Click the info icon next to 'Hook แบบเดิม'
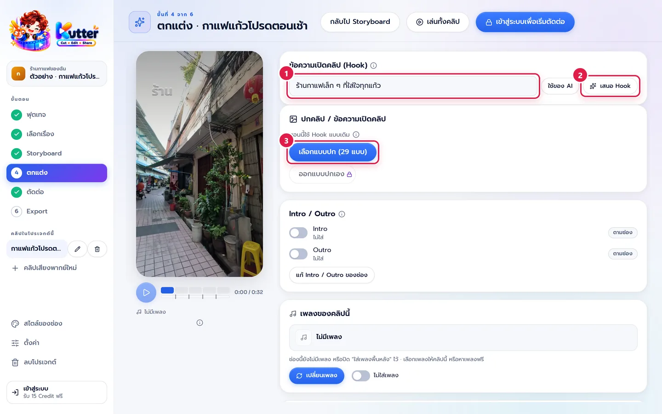The width and height of the screenshot is (662, 414). (x=356, y=135)
